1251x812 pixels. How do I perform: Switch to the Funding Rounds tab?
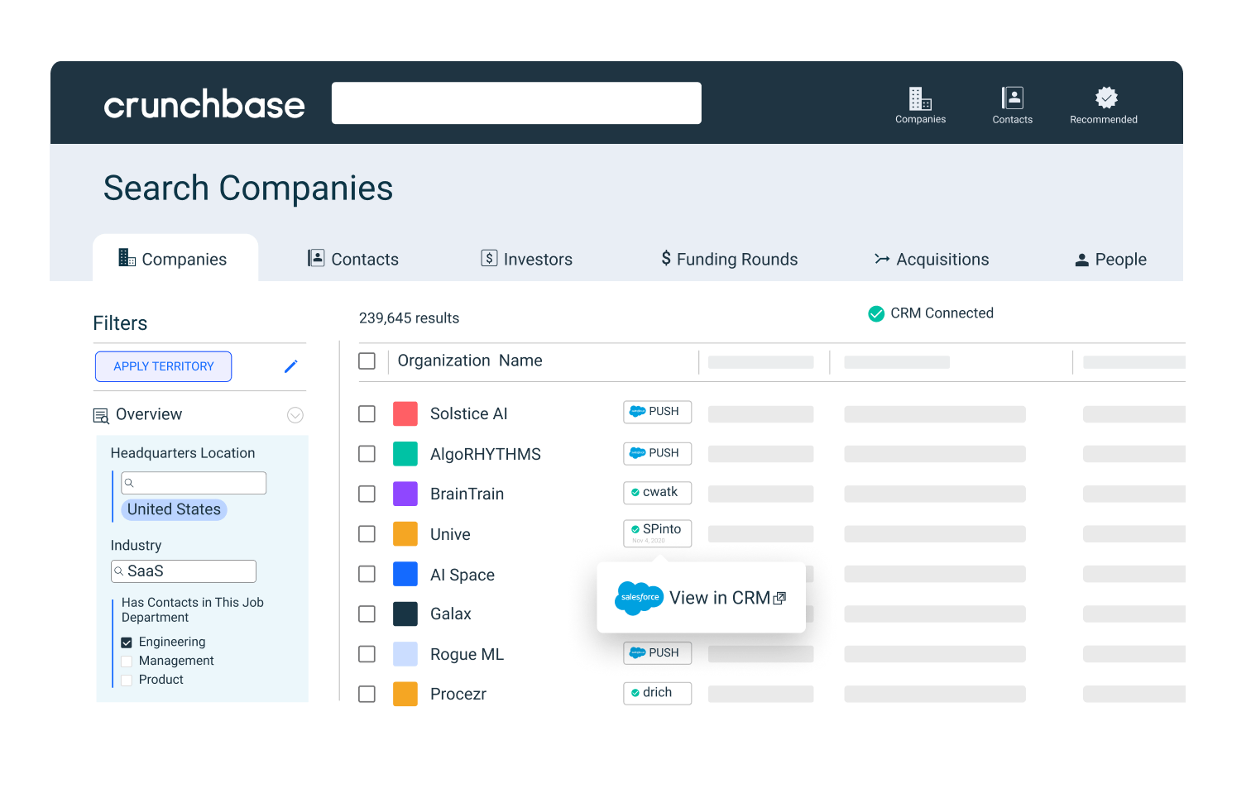[x=728, y=259]
